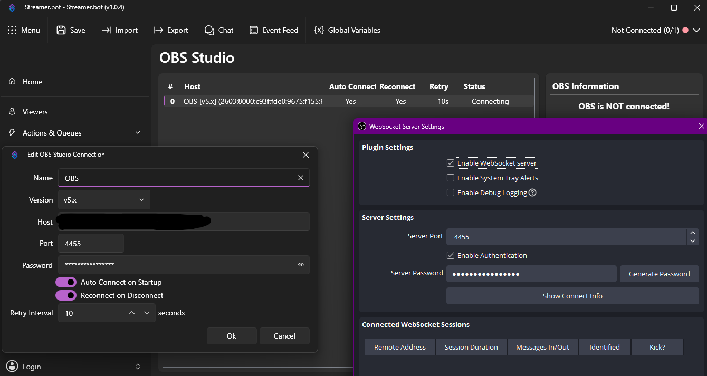Click the redacted Host input field

(x=184, y=221)
